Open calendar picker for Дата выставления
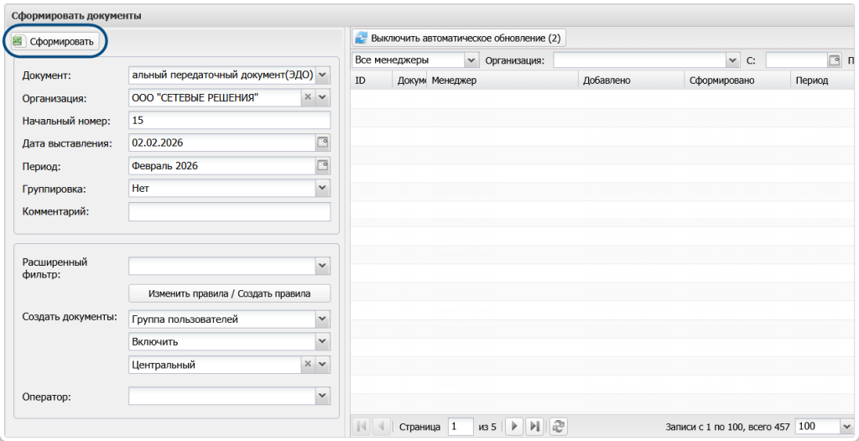This screenshot has width=859, height=441. pyautogui.click(x=323, y=143)
